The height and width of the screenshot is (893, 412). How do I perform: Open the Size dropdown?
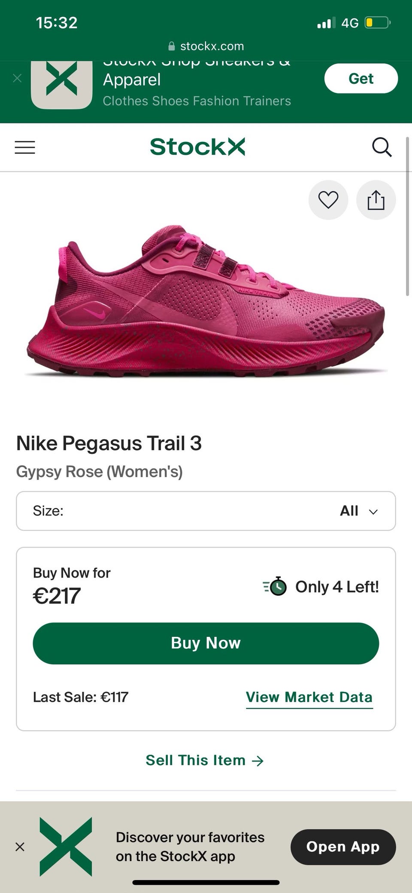(206, 511)
